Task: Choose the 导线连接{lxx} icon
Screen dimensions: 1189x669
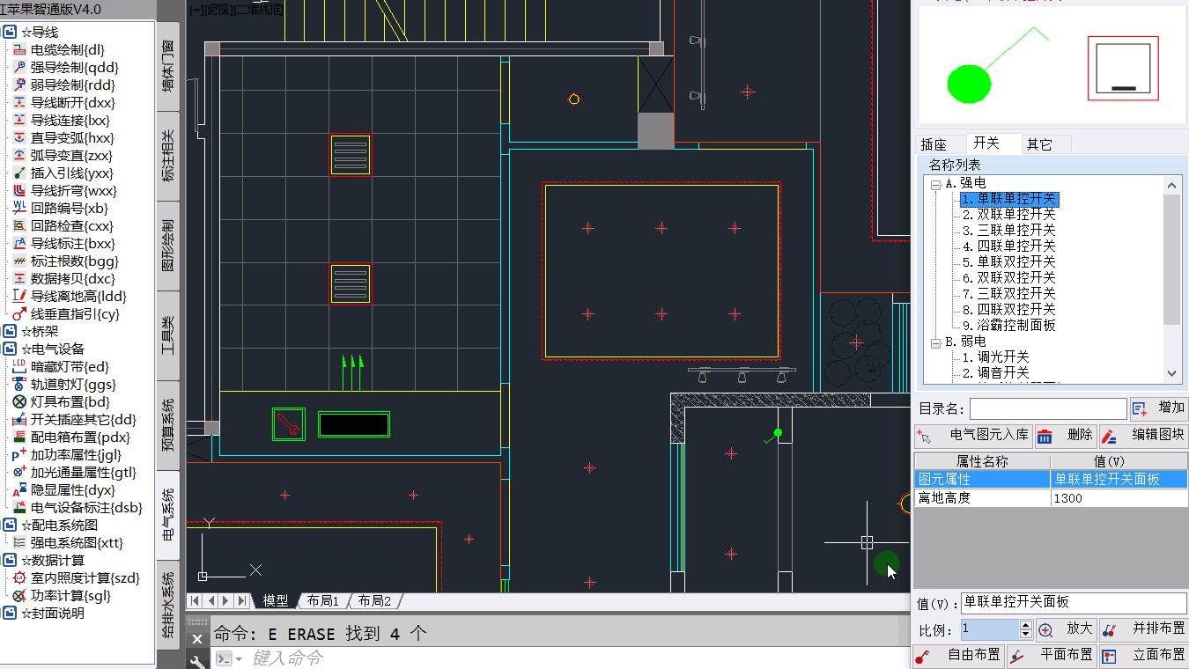Action: click(19, 121)
